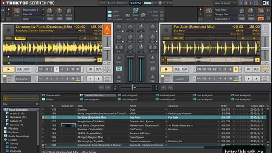272x153 pixels.
Task: Toggle Quant mode in master panel
Action: (x=110, y=16)
